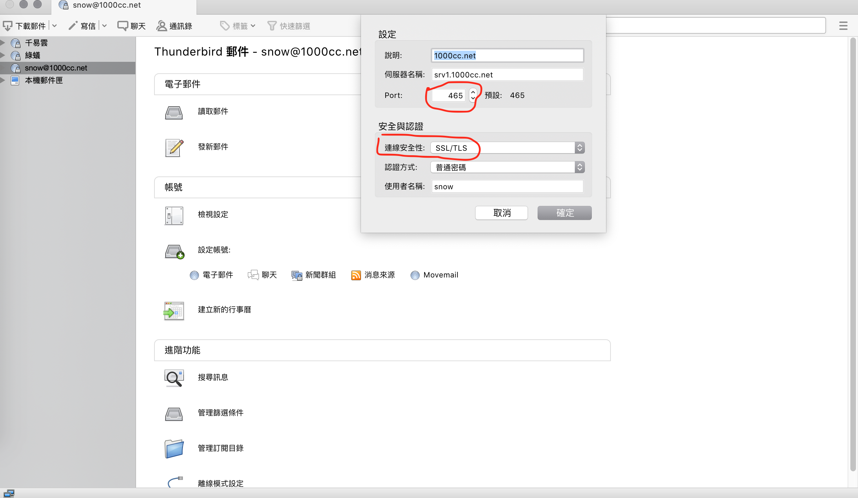
Task: Open the 通訊錄 address book
Action: pos(174,26)
